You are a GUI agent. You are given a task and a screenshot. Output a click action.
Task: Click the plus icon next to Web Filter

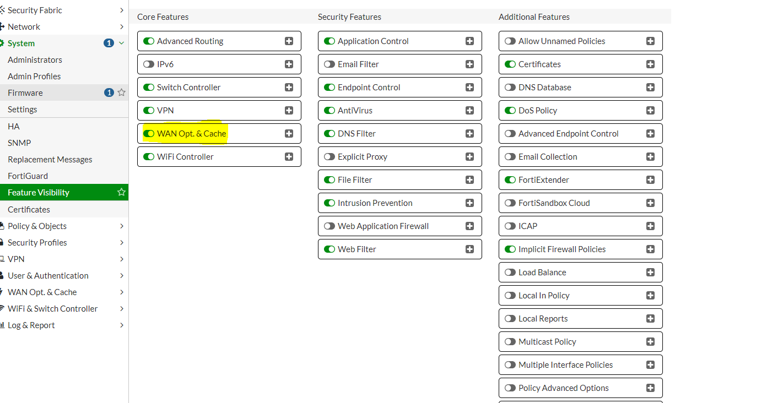(469, 249)
